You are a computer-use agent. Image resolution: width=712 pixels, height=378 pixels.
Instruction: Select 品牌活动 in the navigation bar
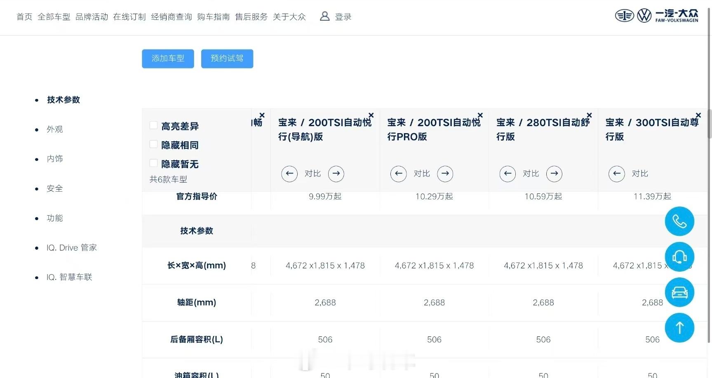[92, 17]
